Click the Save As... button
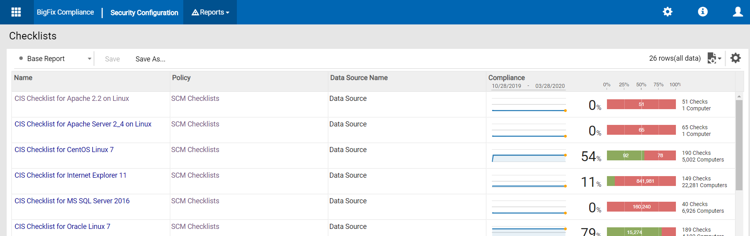750x236 pixels. click(x=150, y=59)
